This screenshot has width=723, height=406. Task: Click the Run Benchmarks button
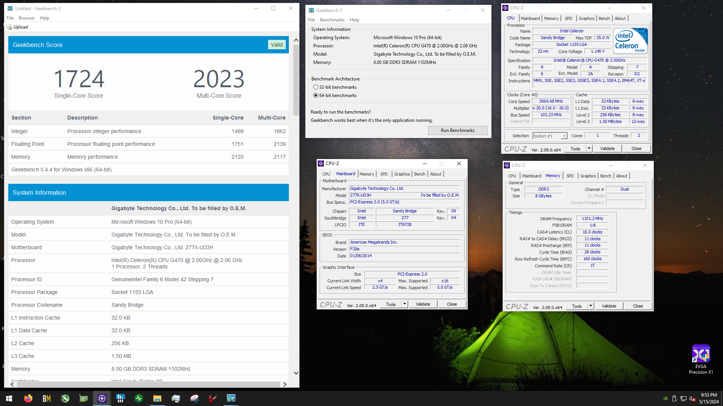tap(458, 130)
